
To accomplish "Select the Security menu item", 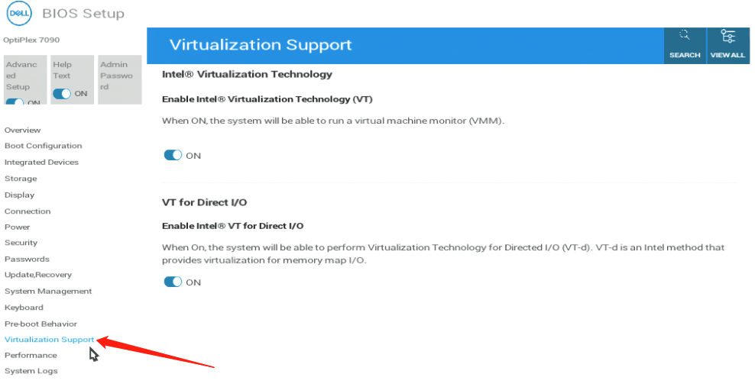I will click(21, 243).
